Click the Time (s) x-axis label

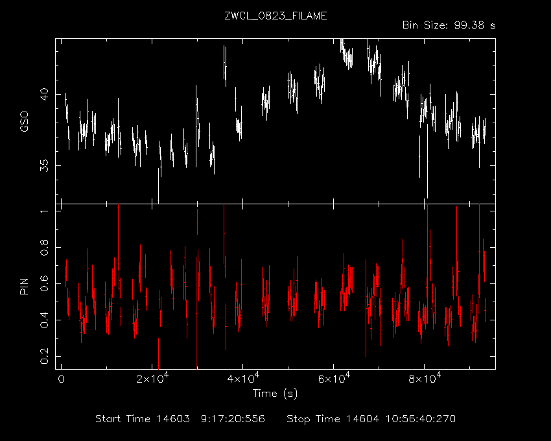(275, 393)
